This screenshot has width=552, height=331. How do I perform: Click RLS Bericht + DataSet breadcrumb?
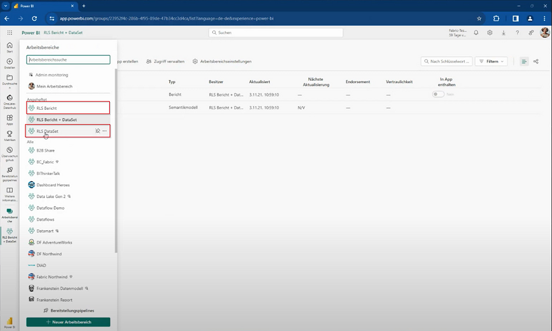pos(63,32)
